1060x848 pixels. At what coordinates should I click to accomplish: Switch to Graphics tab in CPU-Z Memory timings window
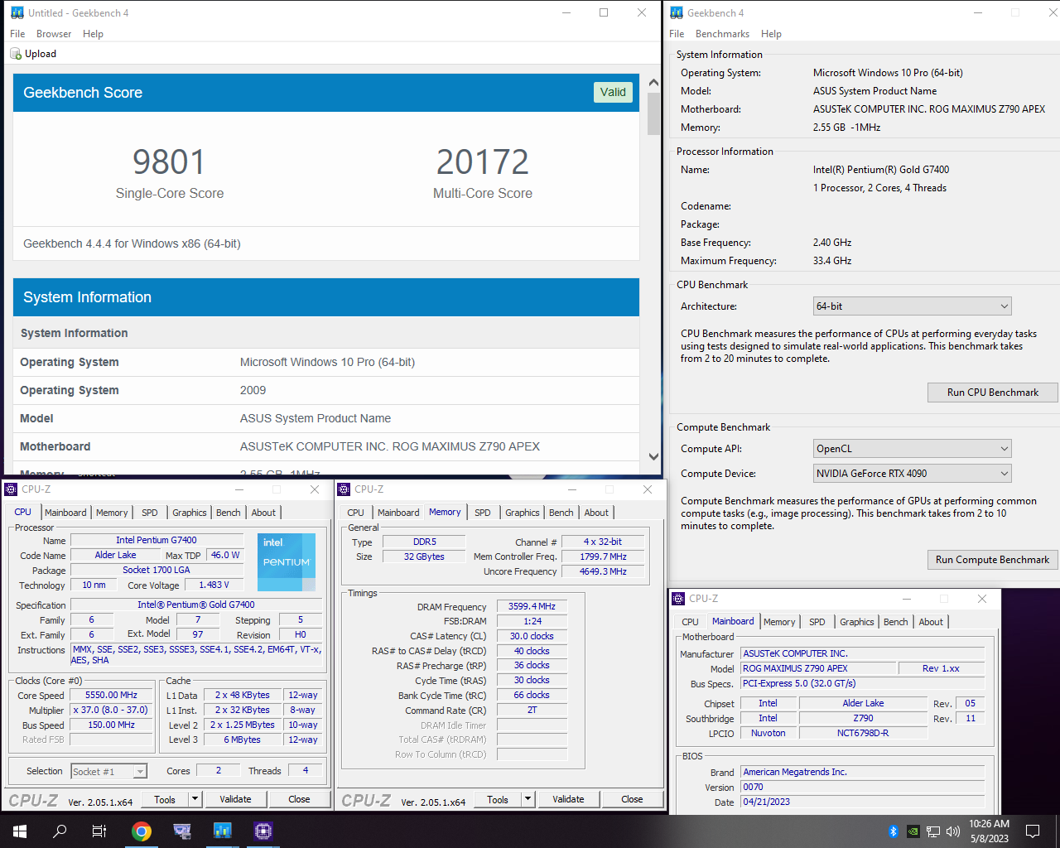(523, 513)
